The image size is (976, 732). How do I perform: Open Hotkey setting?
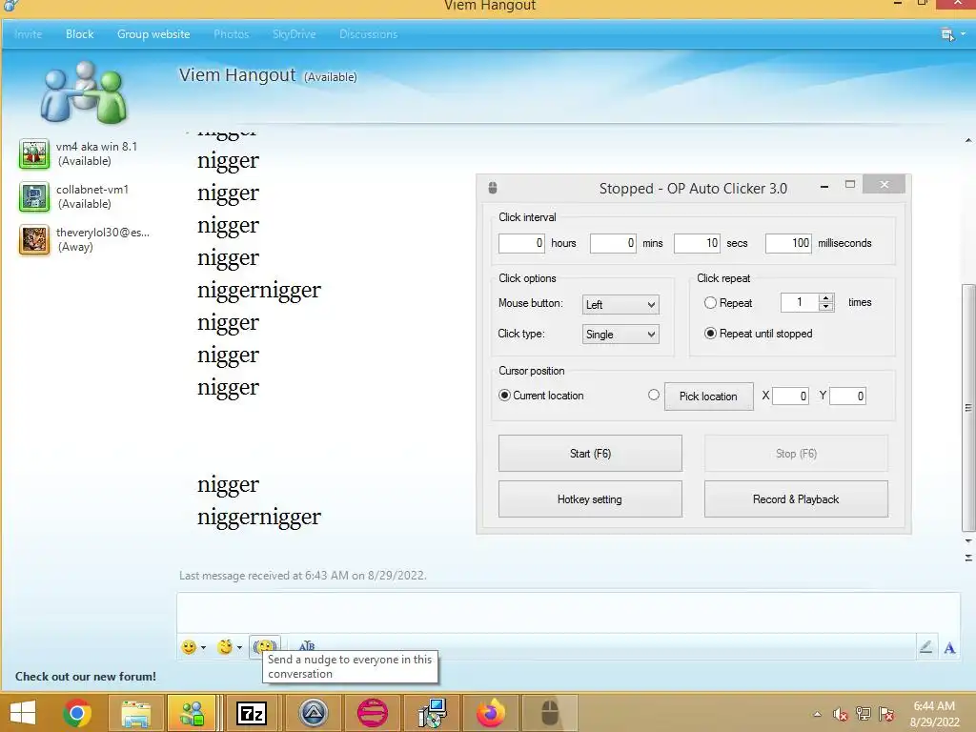[590, 499]
